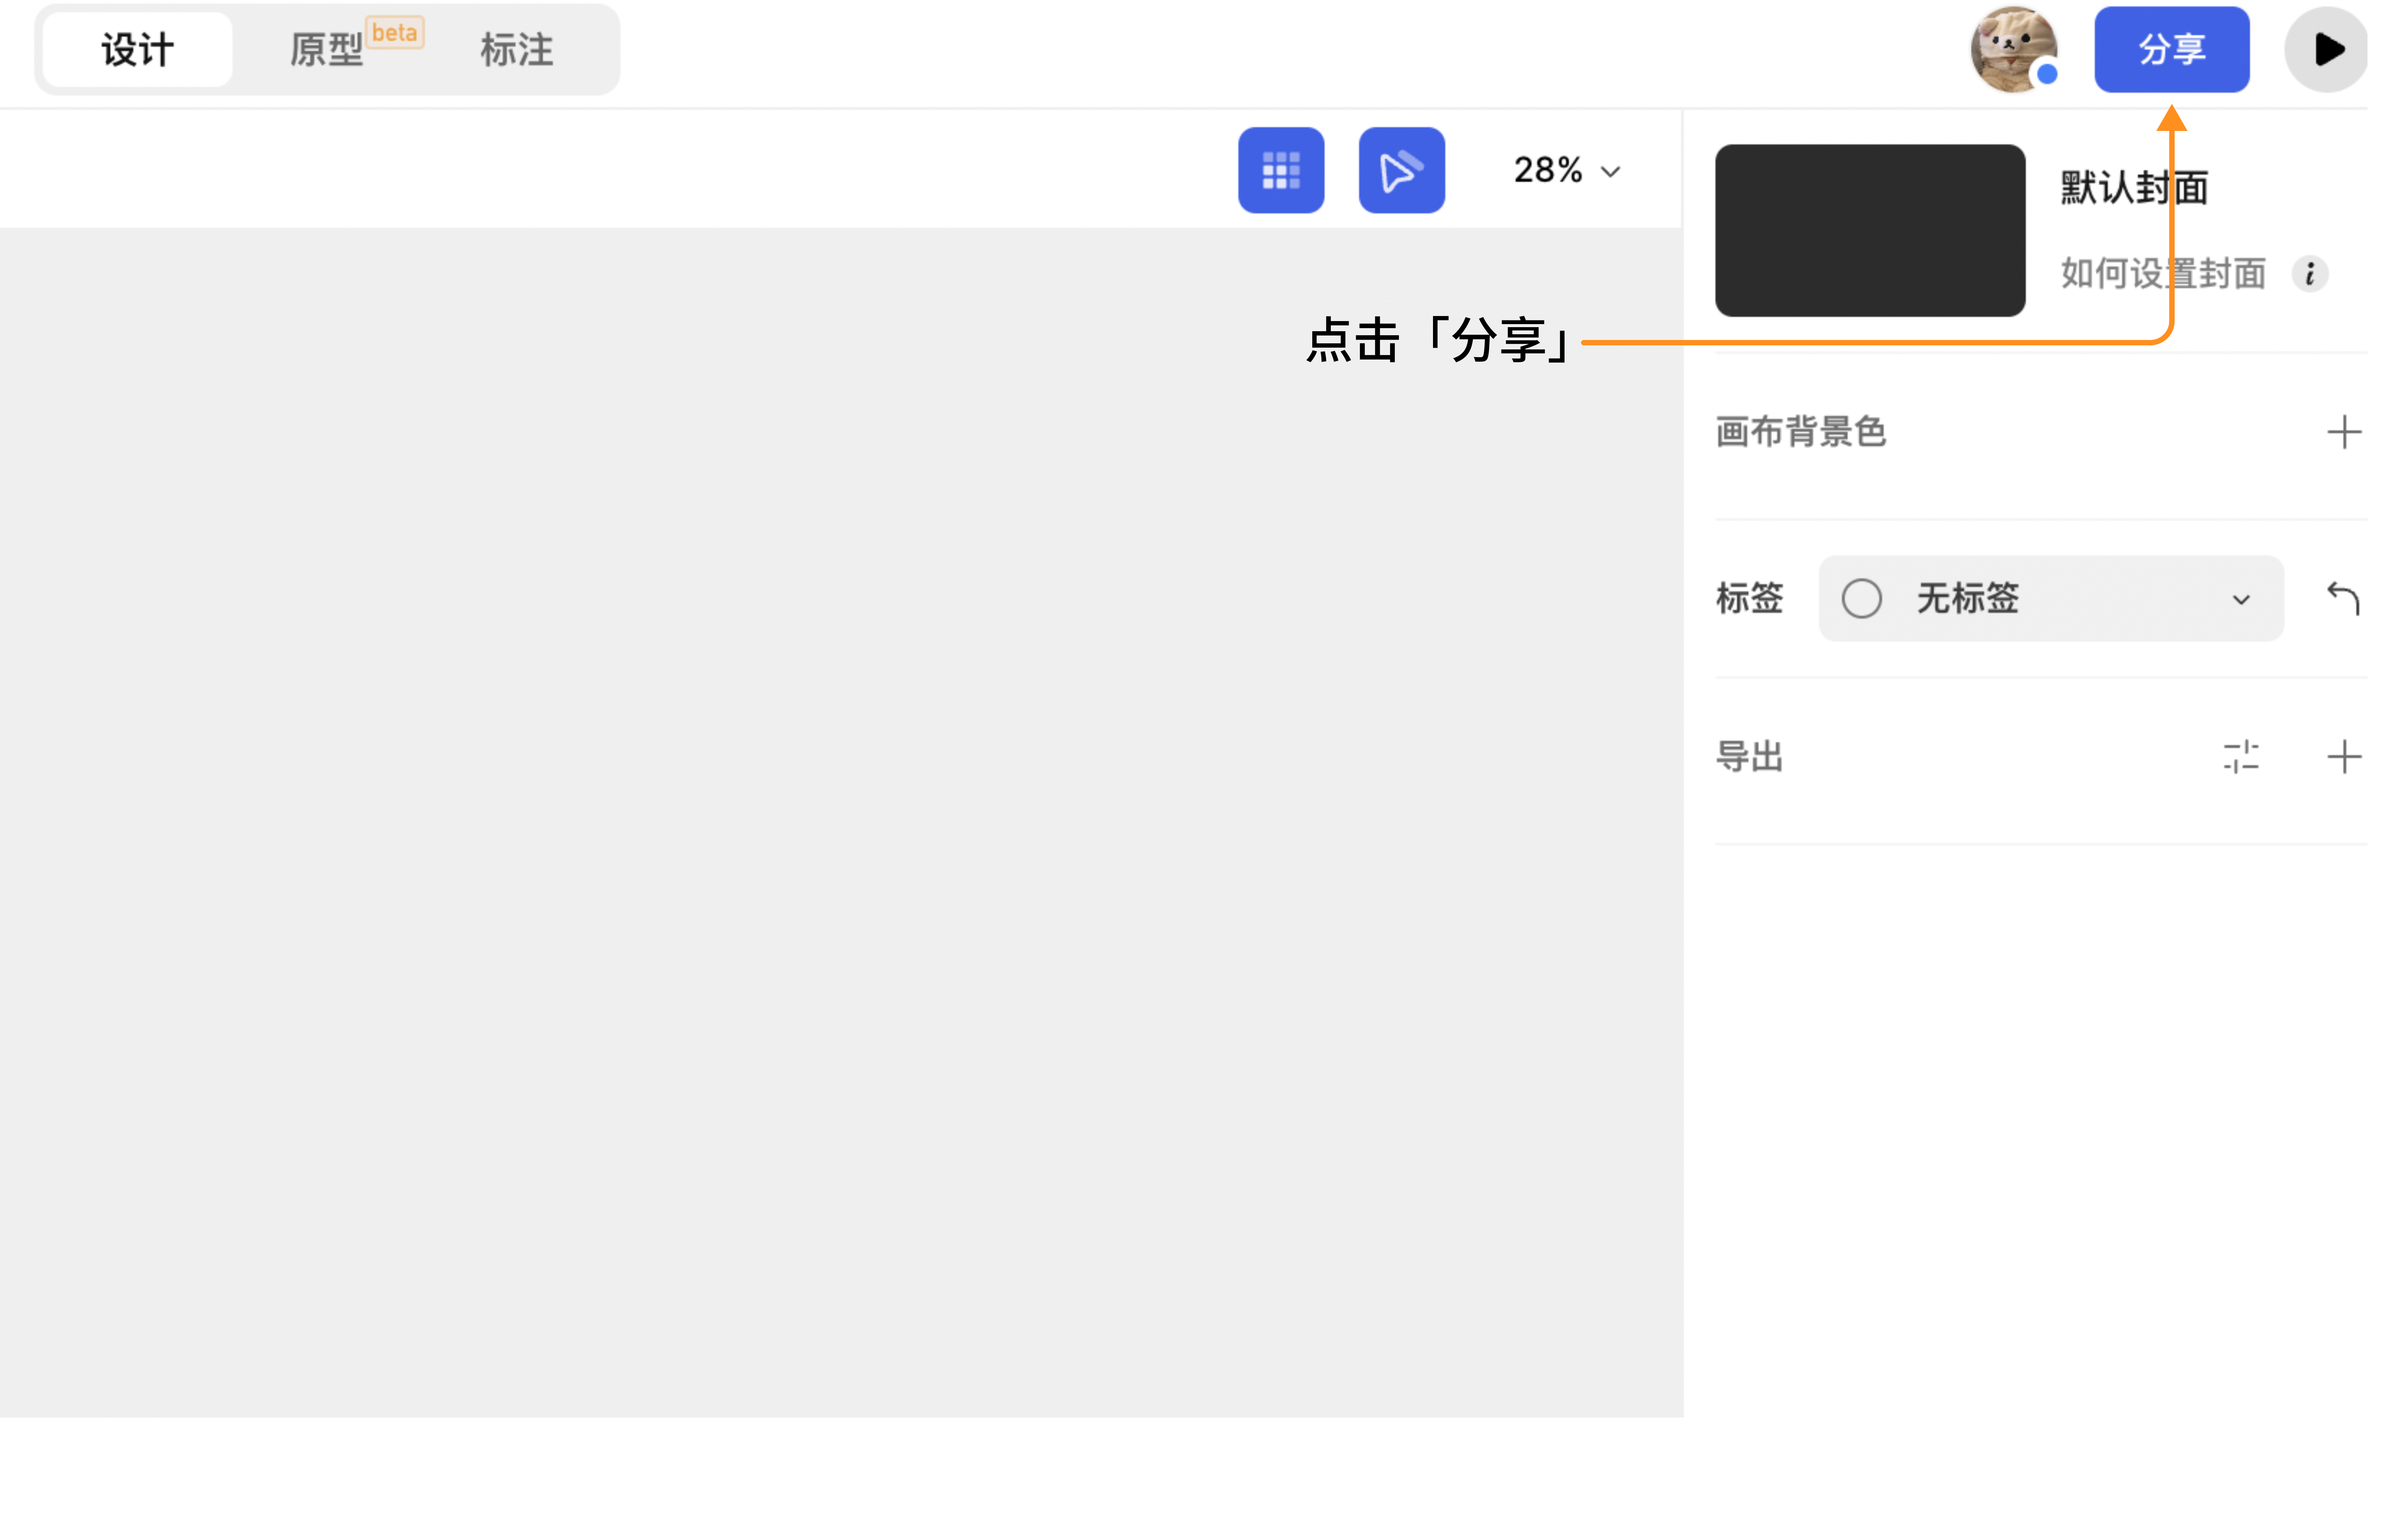Click the 画布背景色 section label
2408x1515 pixels.
1801,432
